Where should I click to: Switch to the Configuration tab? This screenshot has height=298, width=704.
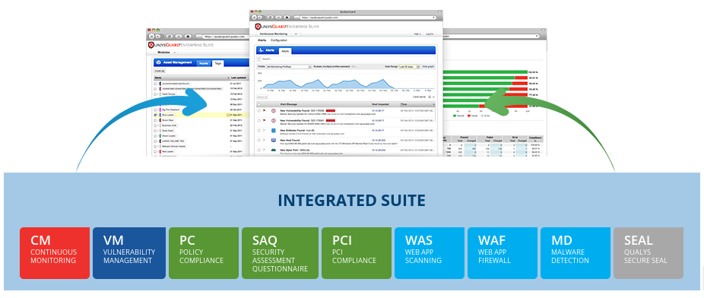click(279, 40)
